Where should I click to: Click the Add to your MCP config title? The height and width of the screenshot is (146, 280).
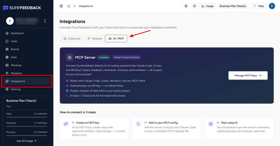[163, 123]
